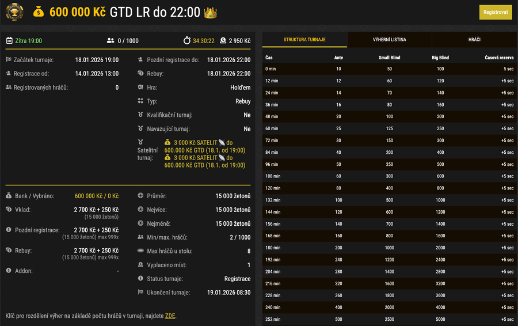Select the 252 min level row
This screenshot has width=518, height=326.
(390, 320)
